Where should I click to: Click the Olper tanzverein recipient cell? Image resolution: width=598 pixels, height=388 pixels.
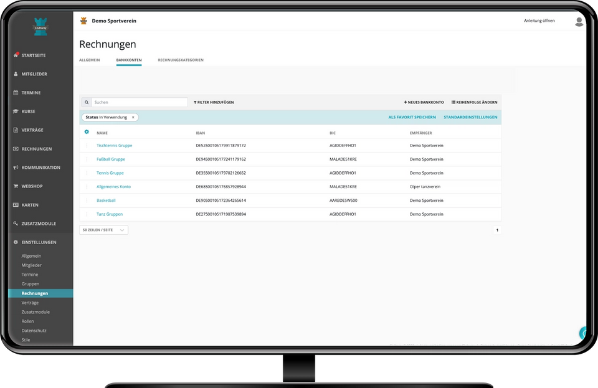(425, 187)
